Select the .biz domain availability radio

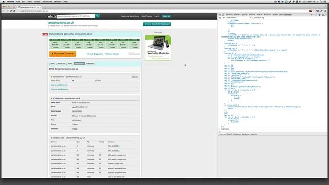point(120,47)
